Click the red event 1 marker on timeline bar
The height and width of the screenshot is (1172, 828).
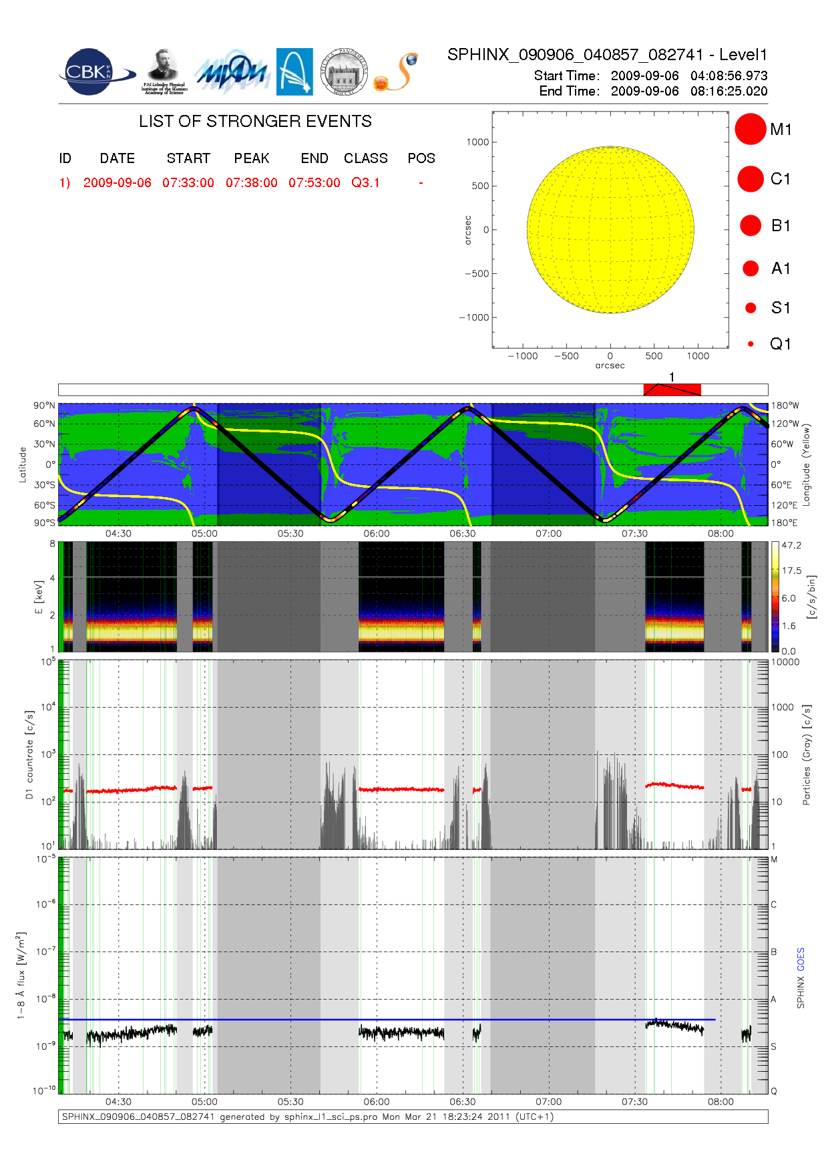pyautogui.click(x=672, y=390)
